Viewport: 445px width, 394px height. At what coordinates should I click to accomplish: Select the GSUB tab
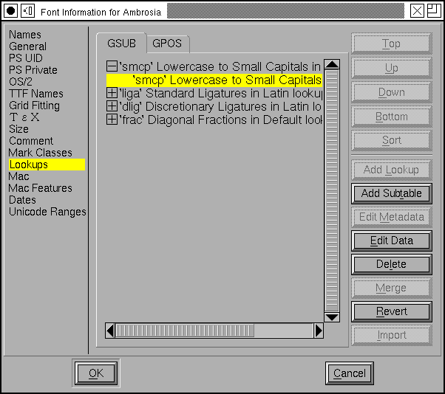point(121,44)
